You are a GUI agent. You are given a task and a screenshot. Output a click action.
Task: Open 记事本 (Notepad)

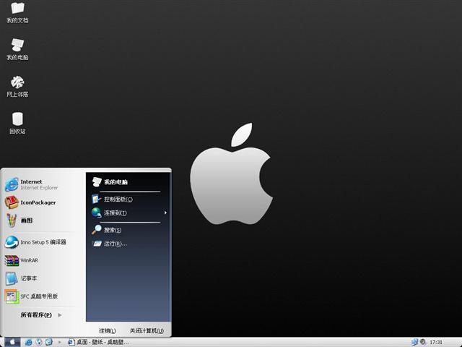click(27, 278)
